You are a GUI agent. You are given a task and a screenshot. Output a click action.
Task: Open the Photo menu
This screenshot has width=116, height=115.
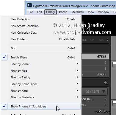click(x=63, y=12)
